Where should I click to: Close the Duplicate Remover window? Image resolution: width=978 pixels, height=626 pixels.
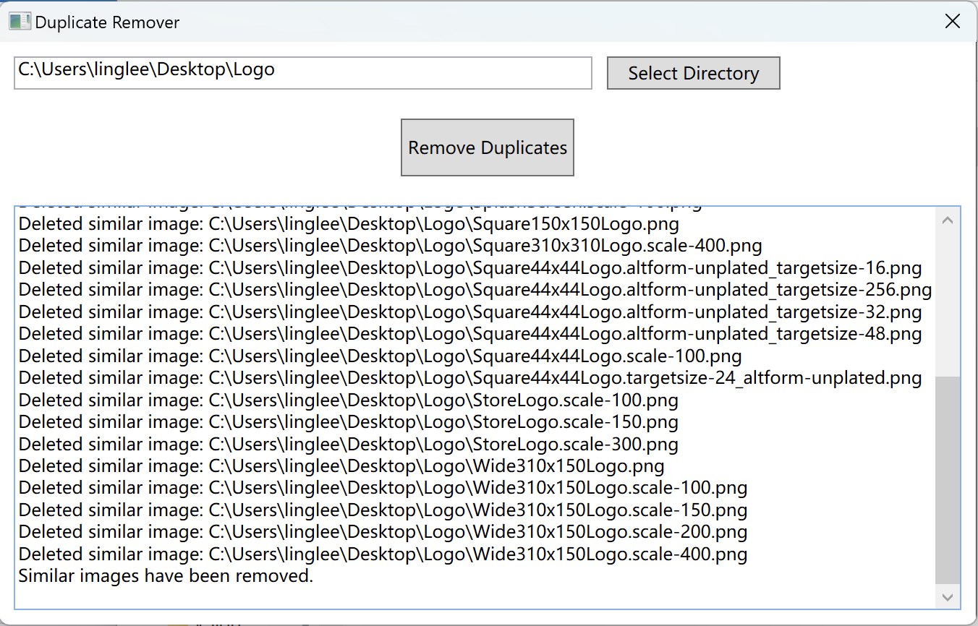[952, 21]
